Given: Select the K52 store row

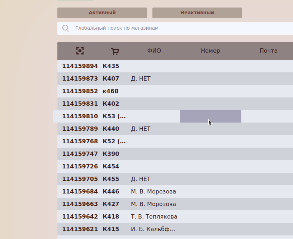Looking at the screenshot, I should coord(114,142).
